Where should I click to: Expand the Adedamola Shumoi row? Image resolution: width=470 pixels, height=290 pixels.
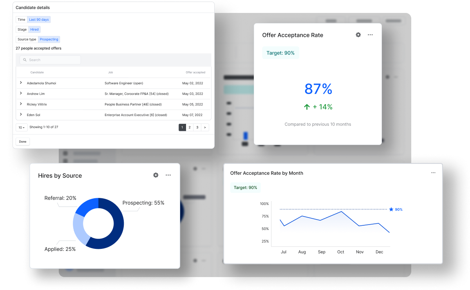(x=21, y=83)
